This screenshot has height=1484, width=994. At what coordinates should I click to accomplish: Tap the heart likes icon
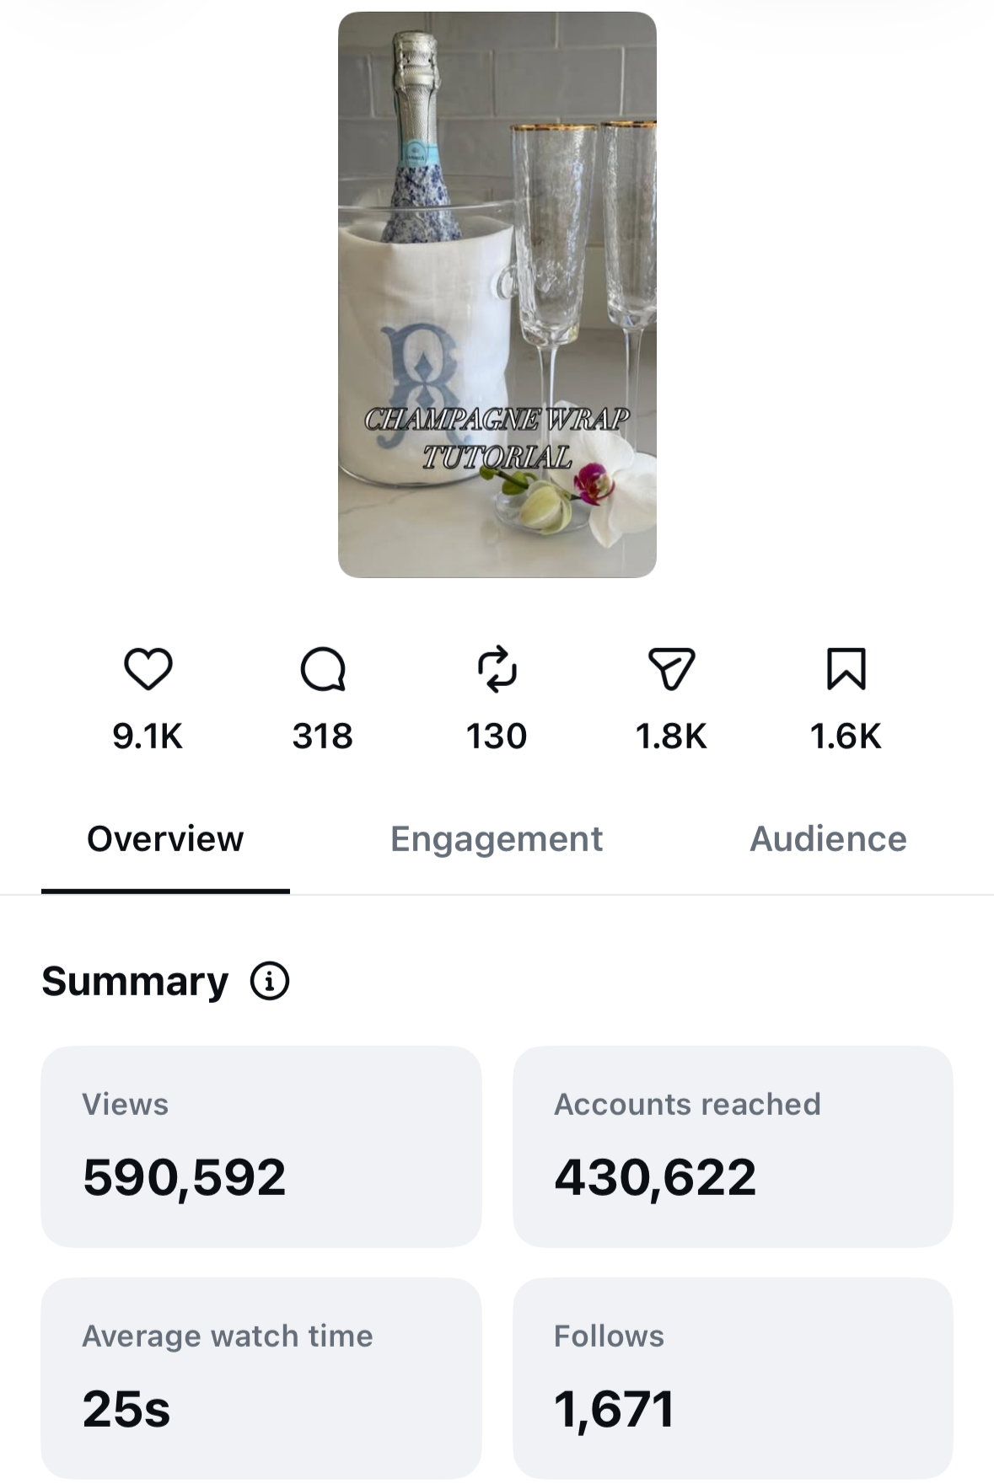pos(148,669)
